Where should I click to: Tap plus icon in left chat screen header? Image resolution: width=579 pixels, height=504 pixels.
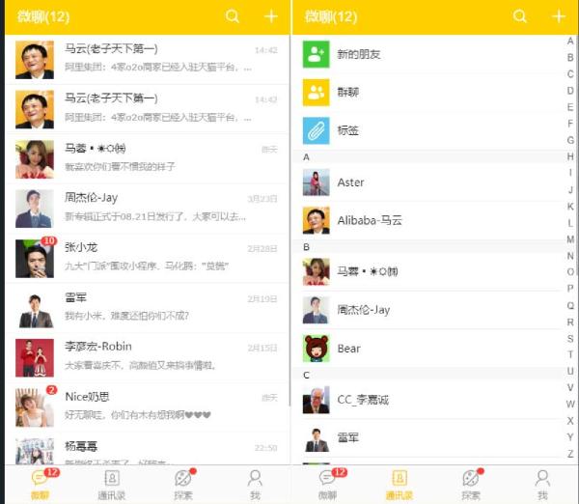tap(270, 16)
